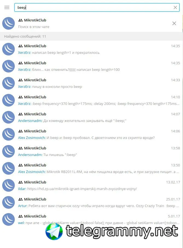Select wel's setAlarm message from 5.01.17
This screenshot has height=248, width=183.
(91, 219)
